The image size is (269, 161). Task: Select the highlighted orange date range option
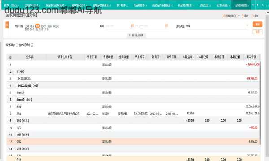point(38,26)
